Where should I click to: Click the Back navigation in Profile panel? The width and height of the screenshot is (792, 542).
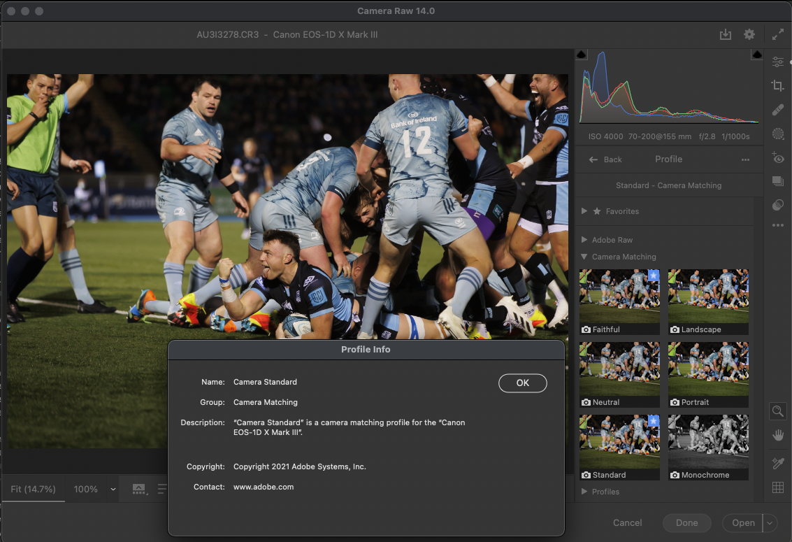(x=605, y=159)
